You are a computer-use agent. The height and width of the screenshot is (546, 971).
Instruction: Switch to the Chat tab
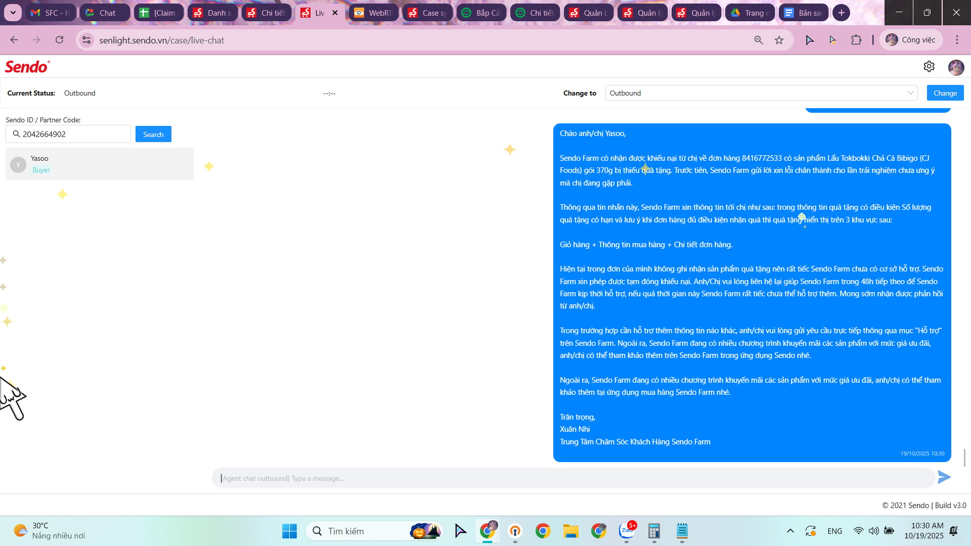[x=104, y=13]
